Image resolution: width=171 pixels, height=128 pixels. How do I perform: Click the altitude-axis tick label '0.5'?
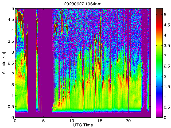pos(11,107)
